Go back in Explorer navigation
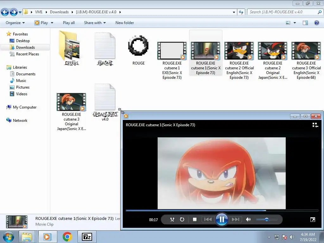This screenshot has height=243, width=324. tap(5, 12)
